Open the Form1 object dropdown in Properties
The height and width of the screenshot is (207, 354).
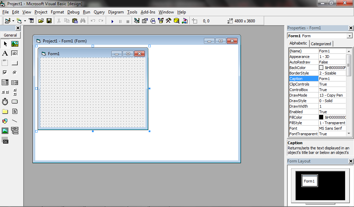click(350, 36)
